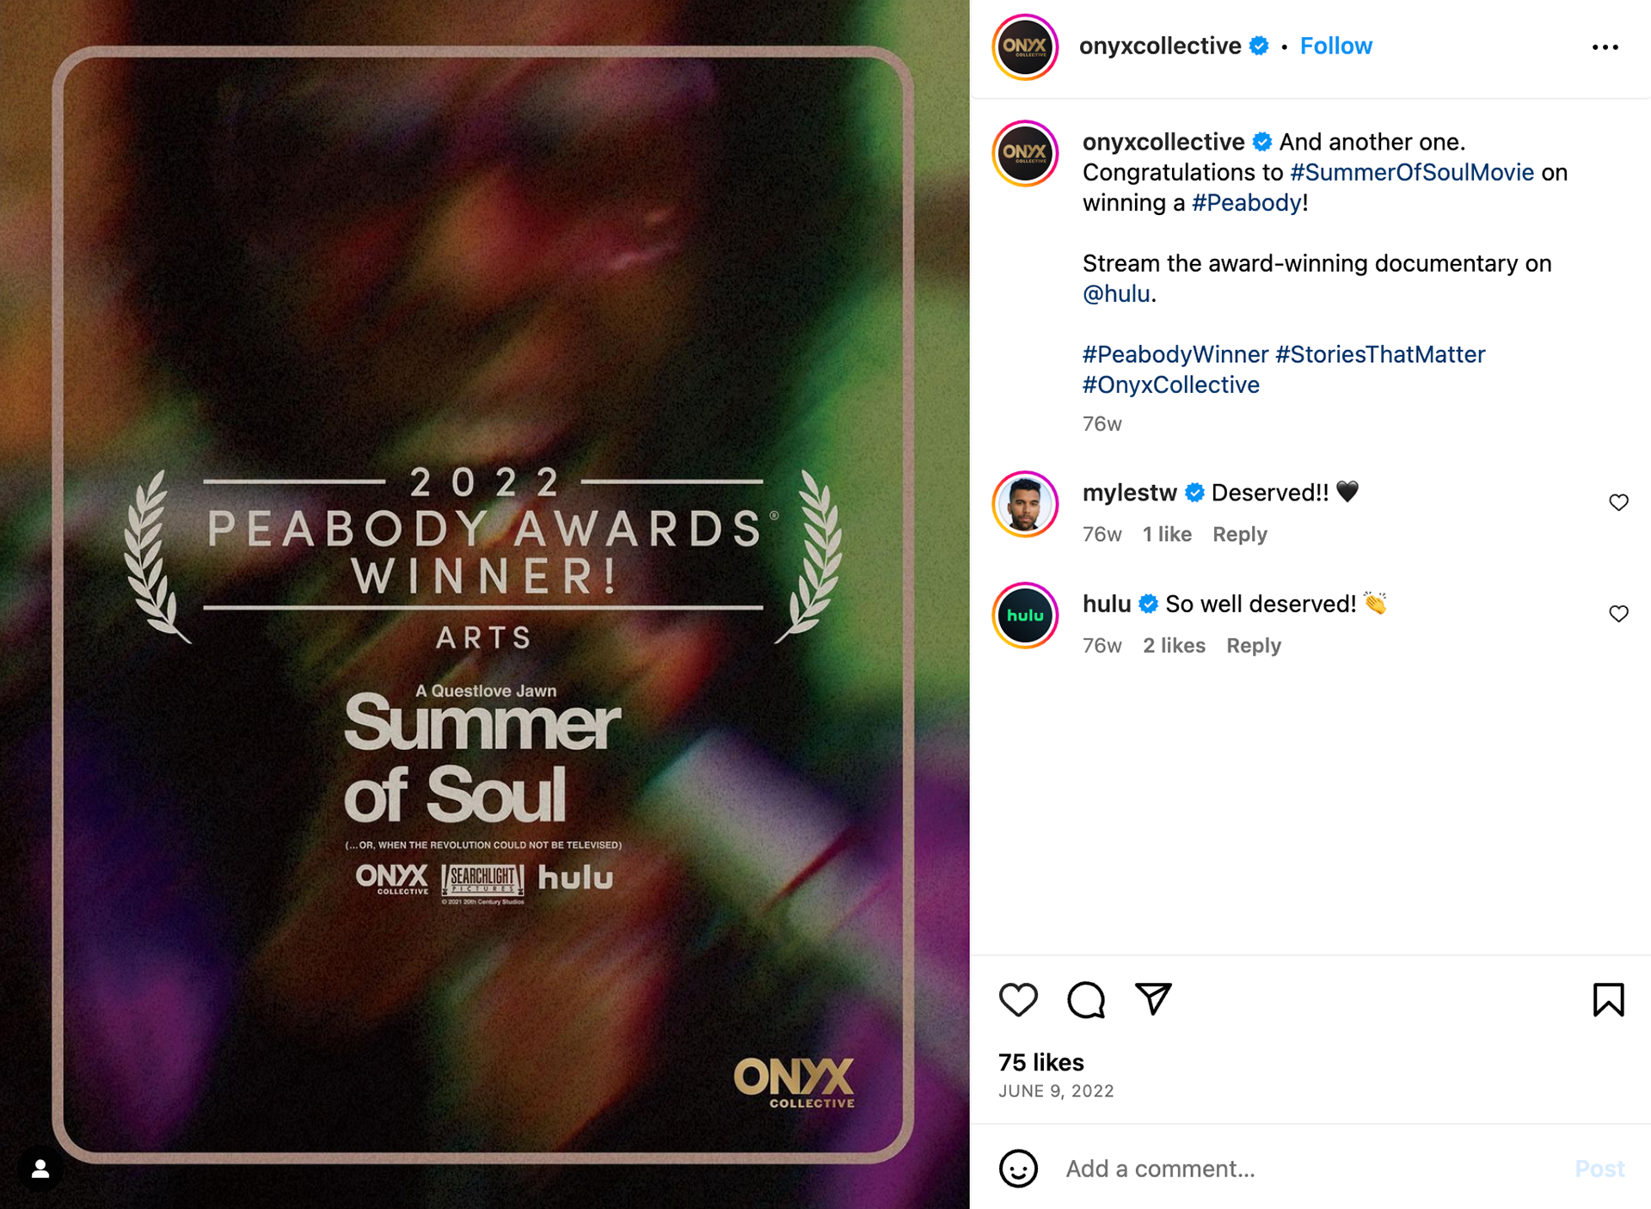
Task: Save post with bookmark icon
Action: 1608,999
